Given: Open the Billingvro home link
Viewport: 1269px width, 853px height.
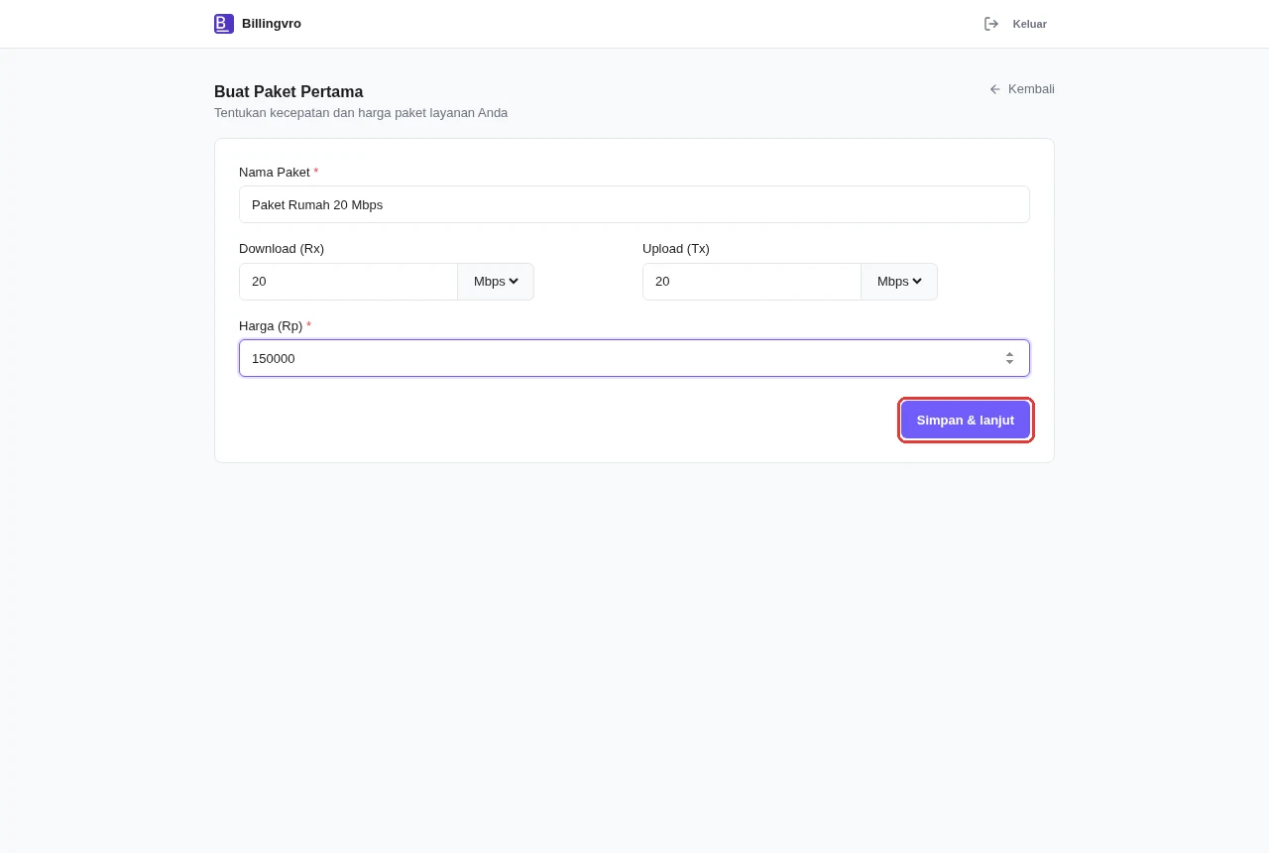Looking at the screenshot, I should click(x=258, y=24).
